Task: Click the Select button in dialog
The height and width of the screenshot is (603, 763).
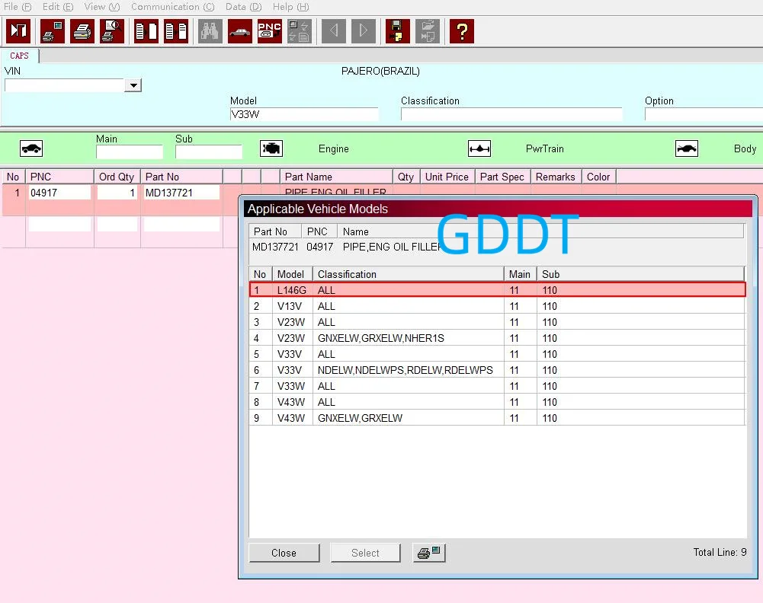Action: click(365, 553)
